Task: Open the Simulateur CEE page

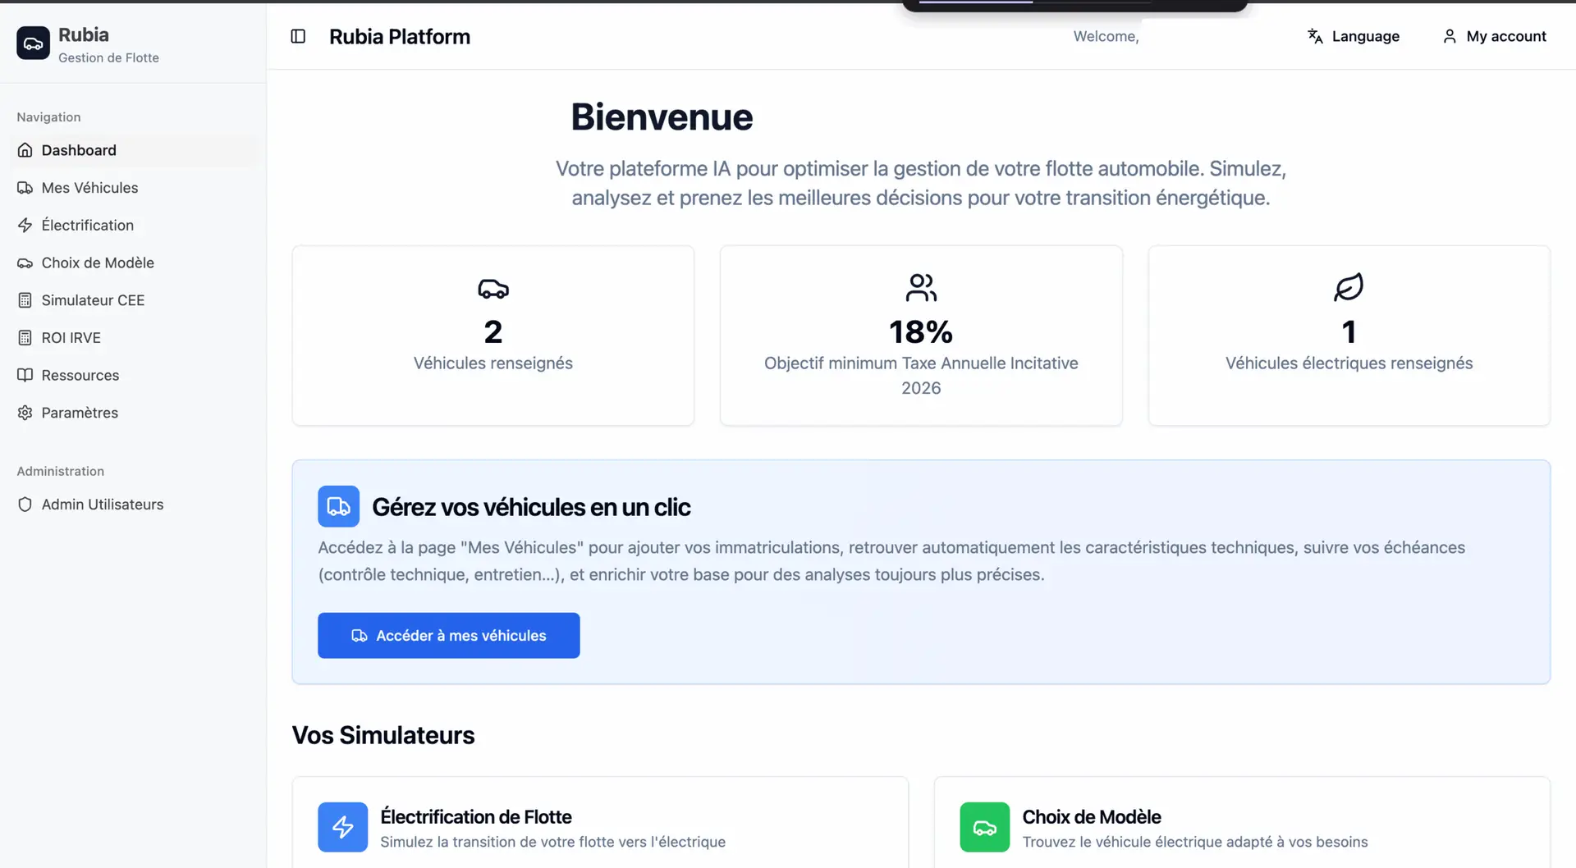Action: coord(134,300)
